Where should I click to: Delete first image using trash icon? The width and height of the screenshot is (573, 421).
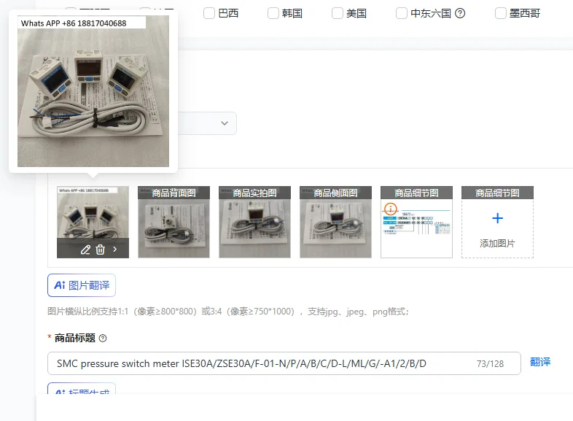click(100, 250)
